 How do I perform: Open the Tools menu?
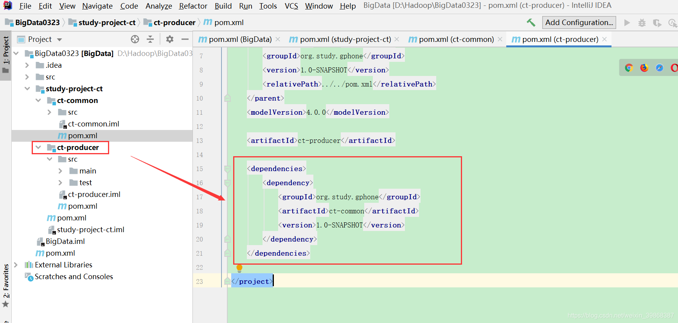click(x=268, y=6)
